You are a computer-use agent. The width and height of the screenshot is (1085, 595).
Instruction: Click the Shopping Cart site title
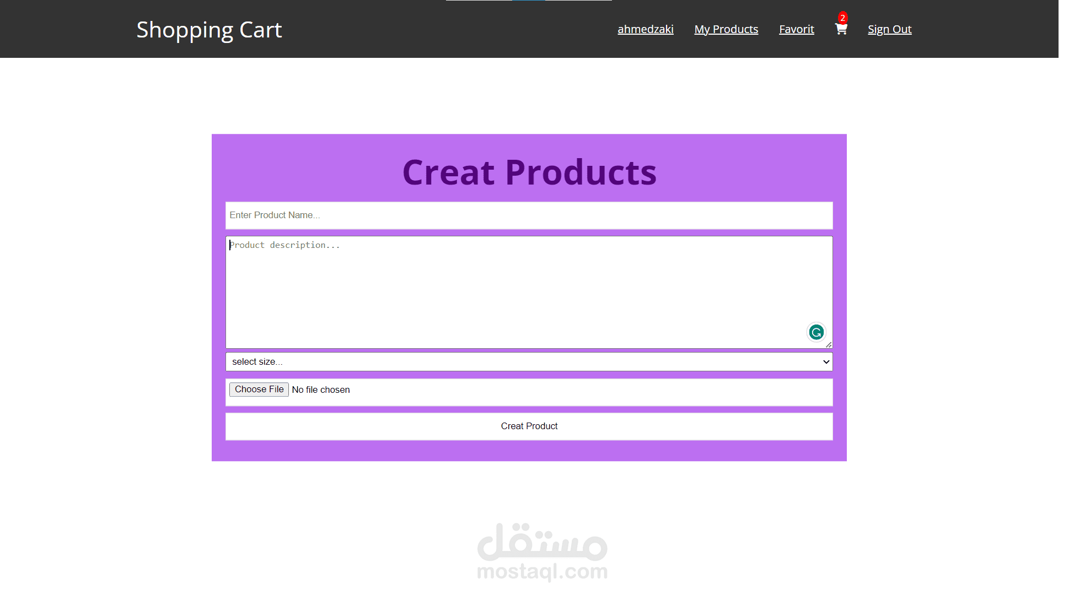coord(209,30)
